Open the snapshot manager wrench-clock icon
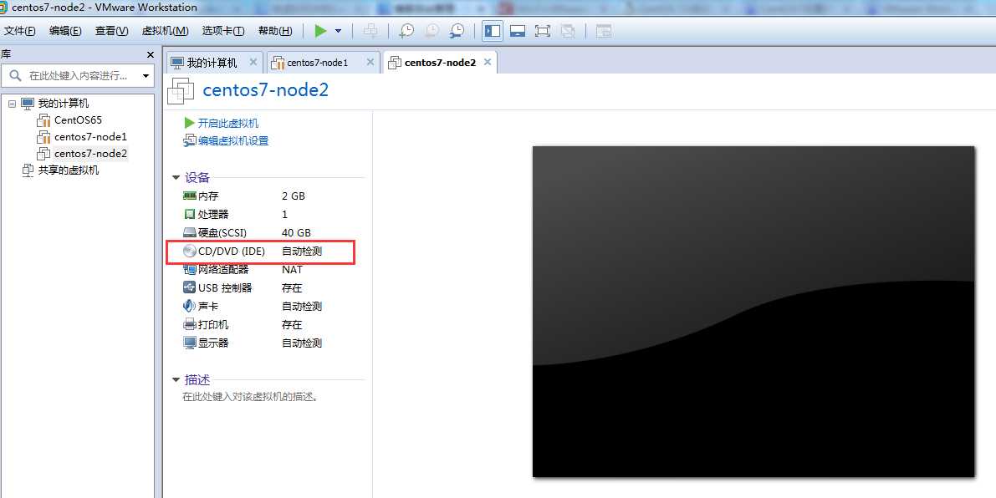The height and width of the screenshot is (498, 996). (457, 30)
